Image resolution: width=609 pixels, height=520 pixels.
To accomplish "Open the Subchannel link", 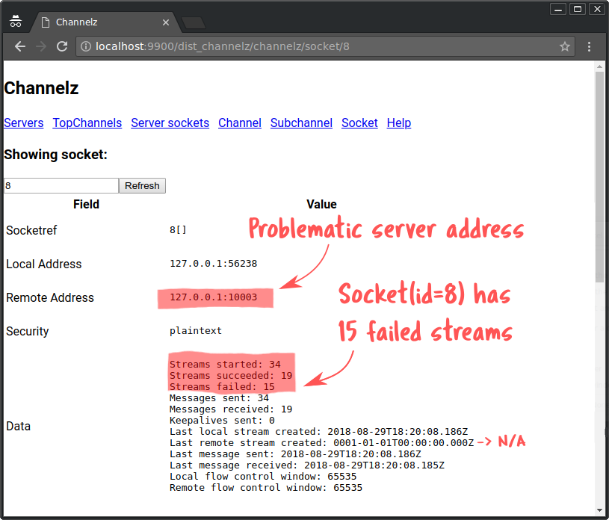I will coord(301,123).
